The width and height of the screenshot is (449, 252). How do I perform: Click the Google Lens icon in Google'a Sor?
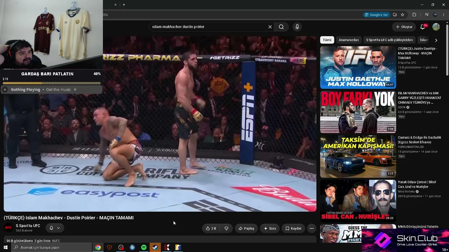(x=367, y=15)
